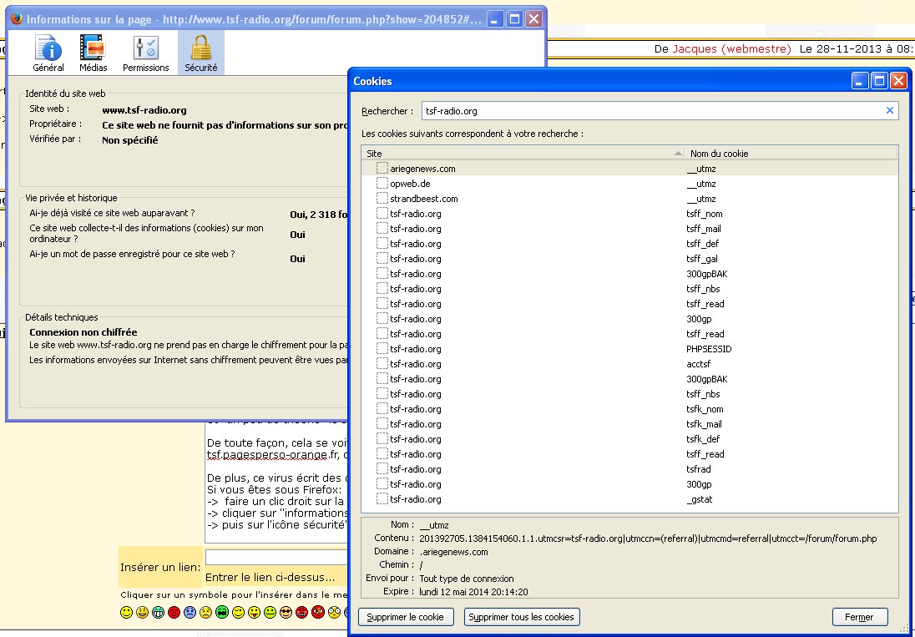This screenshot has width=915, height=637.
Task: Select the tsfk_nom cookie
Action: [x=629, y=409]
